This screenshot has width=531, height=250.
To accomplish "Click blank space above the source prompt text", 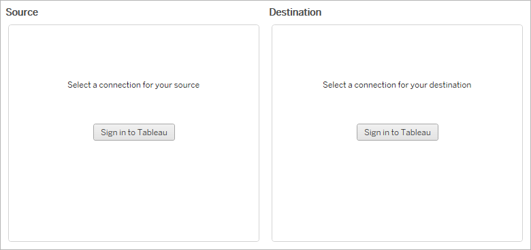I will pyautogui.click(x=133, y=52).
